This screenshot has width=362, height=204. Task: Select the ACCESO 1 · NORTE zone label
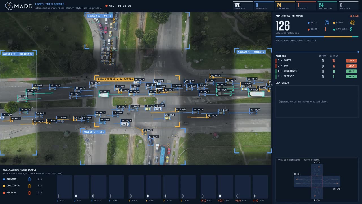click(100, 16)
